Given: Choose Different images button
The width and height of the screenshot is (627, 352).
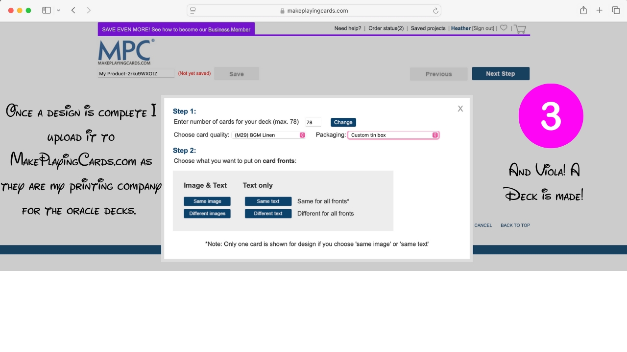Looking at the screenshot, I should (207, 214).
